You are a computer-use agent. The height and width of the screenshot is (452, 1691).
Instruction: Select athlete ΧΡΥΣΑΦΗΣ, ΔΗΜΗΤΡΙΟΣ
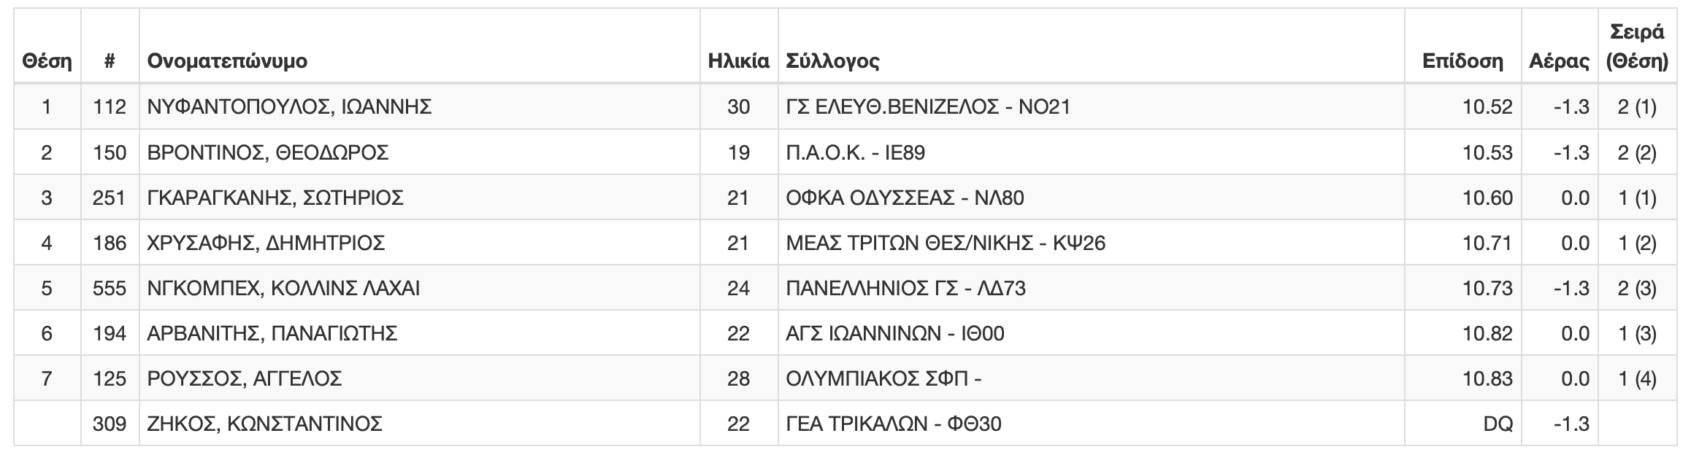(266, 243)
